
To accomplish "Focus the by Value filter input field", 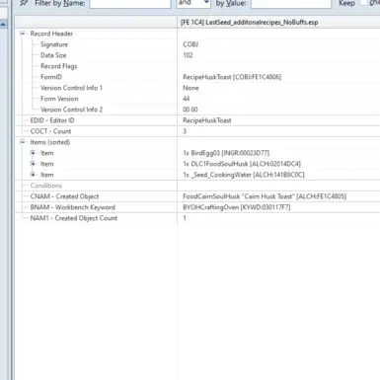I will point(291,4).
